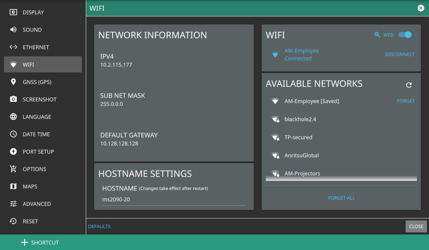Click the Screenshot camera icon
This screenshot has width=429, height=250.
pos(13,99)
